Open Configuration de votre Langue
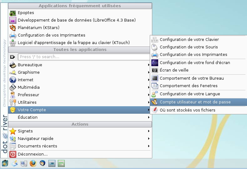This screenshot has width=247, height=169. (190, 94)
